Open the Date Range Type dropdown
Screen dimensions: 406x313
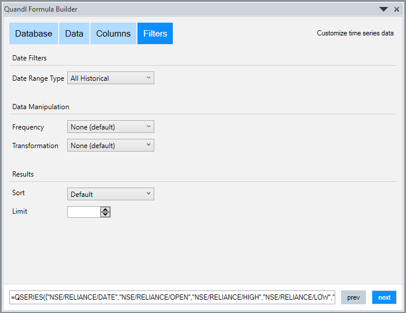point(111,78)
